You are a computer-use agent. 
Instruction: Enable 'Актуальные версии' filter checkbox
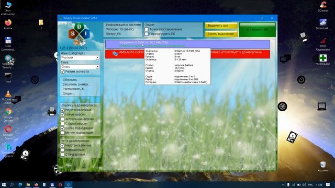[63, 119]
